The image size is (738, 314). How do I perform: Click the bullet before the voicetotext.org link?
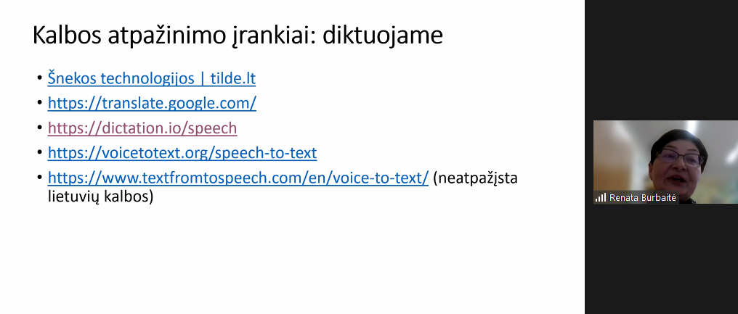coord(39,154)
